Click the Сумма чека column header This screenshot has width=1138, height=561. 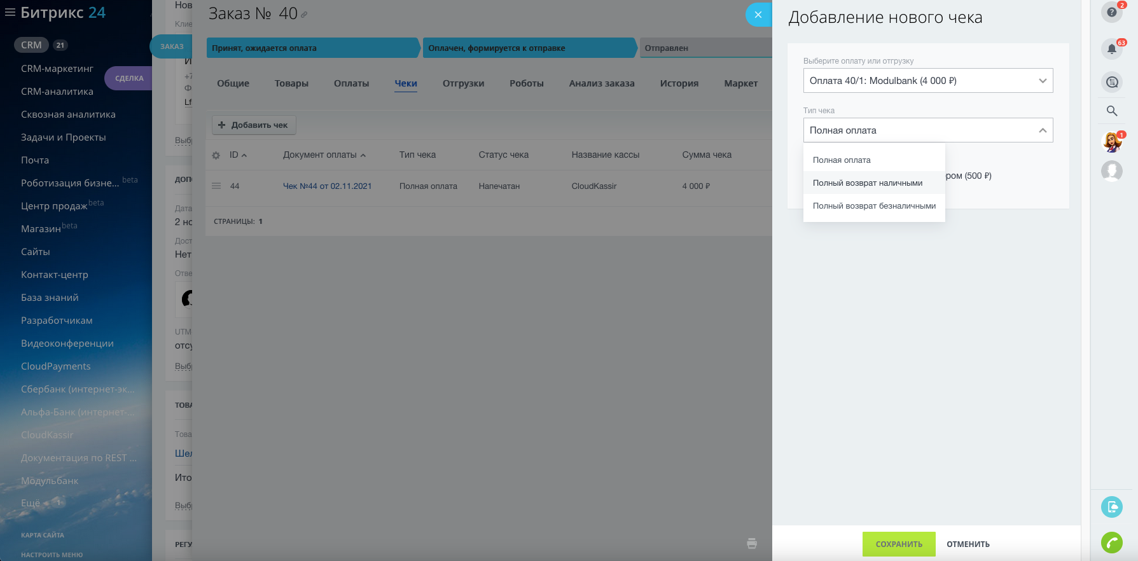[x=707, y=155]
